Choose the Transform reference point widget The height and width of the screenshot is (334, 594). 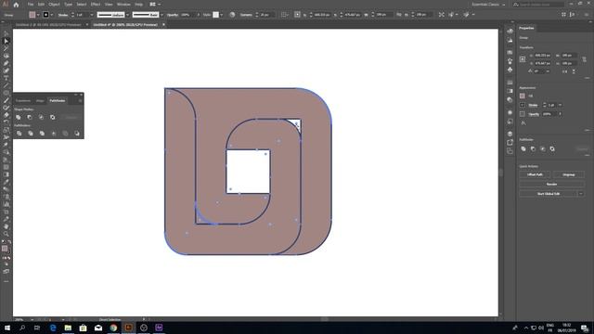coord(523,59)
